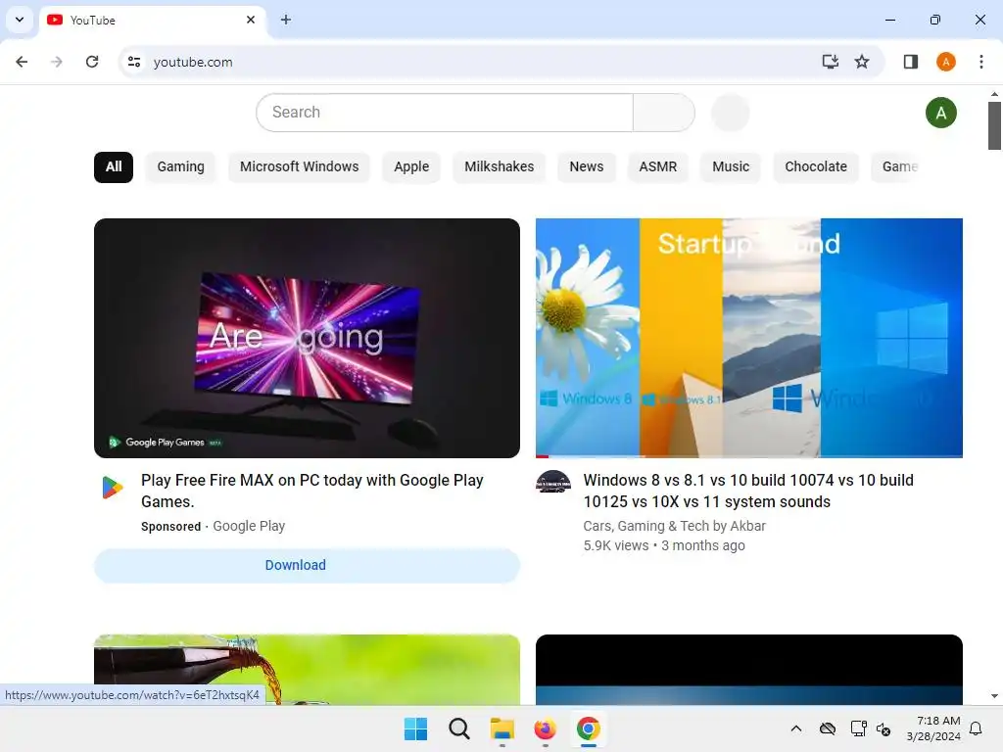This screenshot has width=1003, height=752.
Task: Select the YouTube browser tab
Action: pyautogui.click(x=152, y=21)
